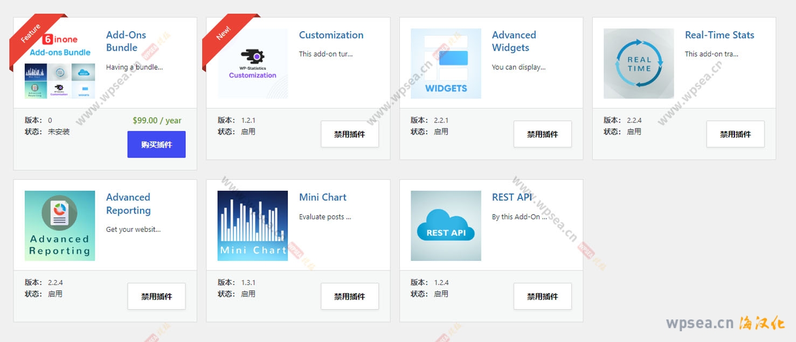Click the 'Get your websit...' description
This screenshot has width=796, height=342.
pyautogui.click(x=133, y=230)
